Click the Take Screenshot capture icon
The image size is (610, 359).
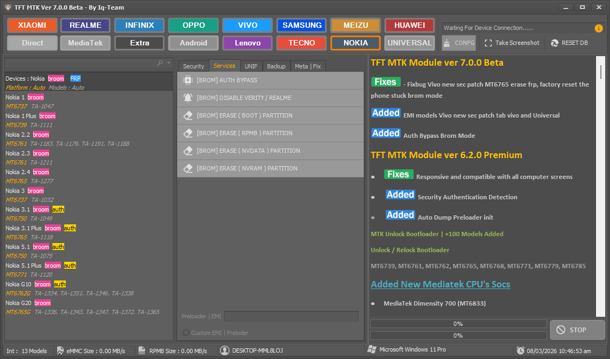click(487, 43)
